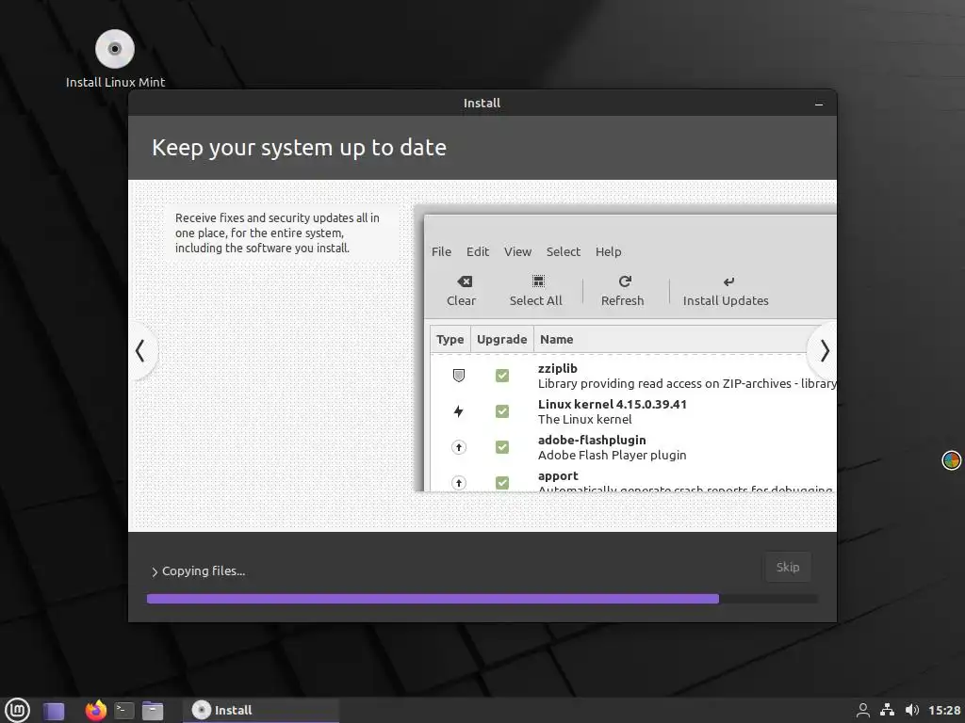Click the Linux kernel 4.15.0.39.41 entry
The height and width of the screenshot is (723, 965).
pos(613,404)
